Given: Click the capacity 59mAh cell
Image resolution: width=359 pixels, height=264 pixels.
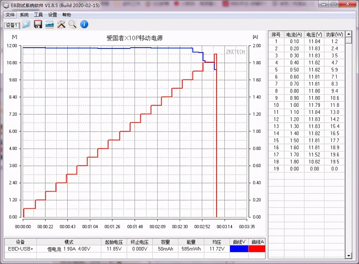Looking at the screenshot, I should (x=165, y=249).
